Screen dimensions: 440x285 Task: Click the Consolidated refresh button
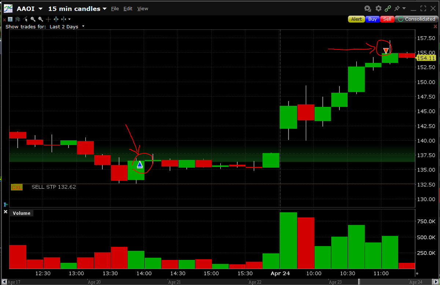416,19
